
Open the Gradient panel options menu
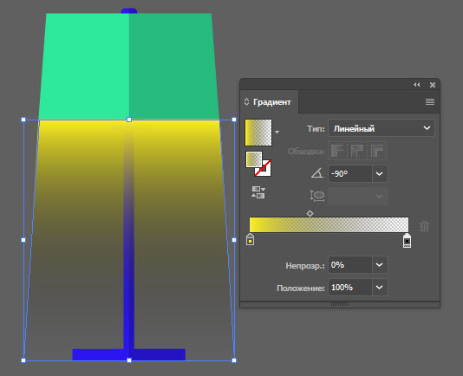tap(430, 102)
